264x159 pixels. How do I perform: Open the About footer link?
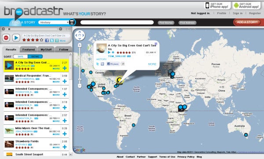tap(120, 157)
